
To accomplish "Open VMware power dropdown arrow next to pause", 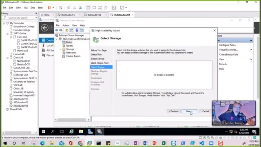I will tap(53, 8).
